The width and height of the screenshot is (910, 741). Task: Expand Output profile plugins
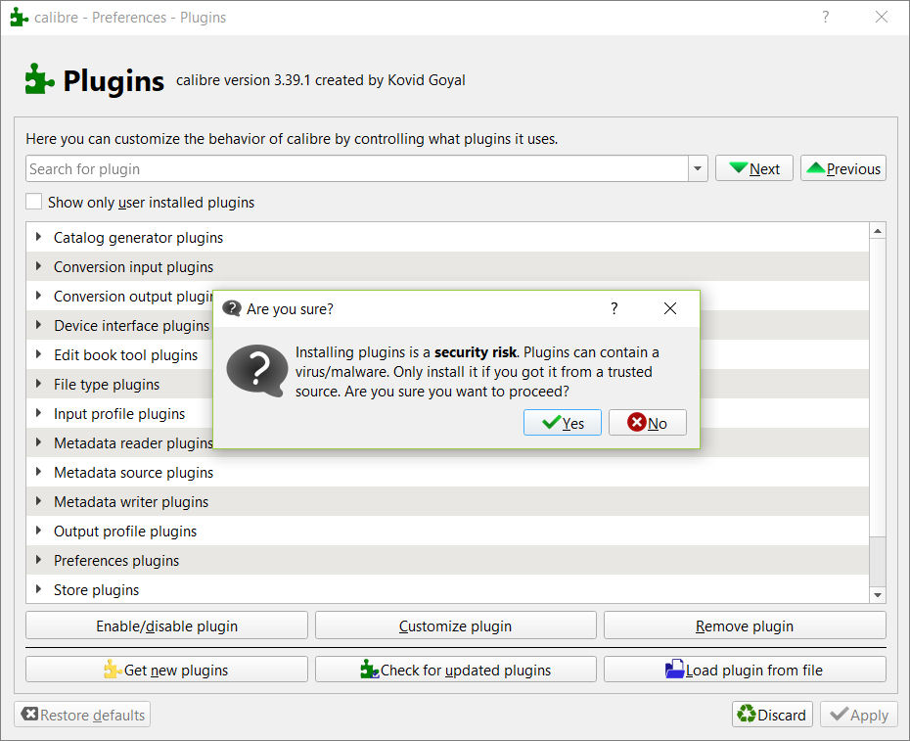(x=38, y=531)
